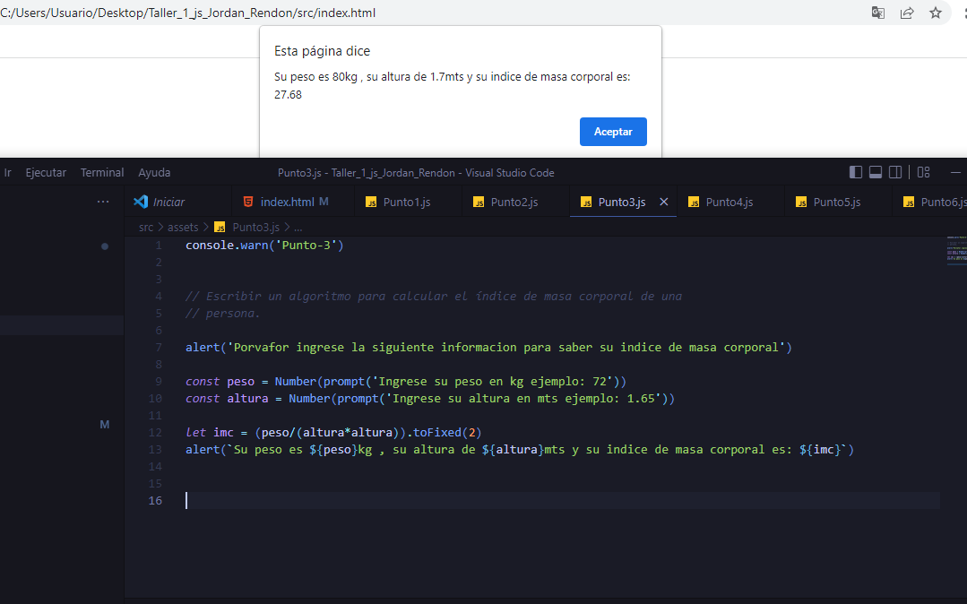Open the src breadcrumb dropdown
The width and height of the screenshot is (967, 604).
point(145,227)
